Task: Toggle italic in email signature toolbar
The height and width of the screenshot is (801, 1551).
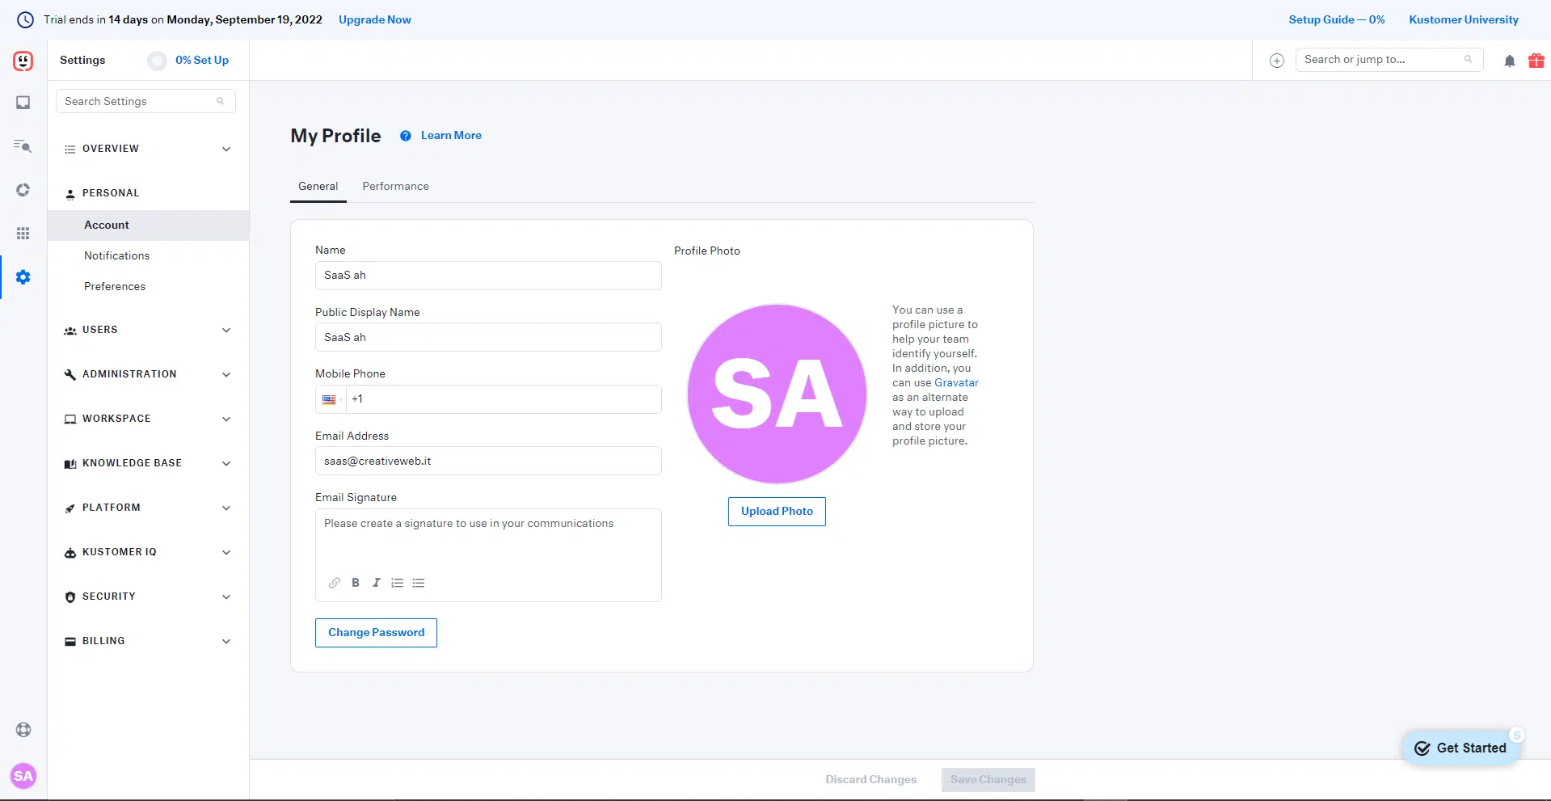Action: 377,583
